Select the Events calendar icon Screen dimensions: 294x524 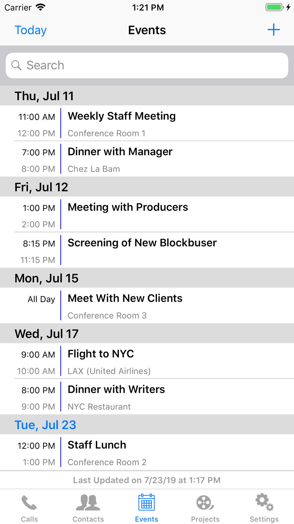point(146,503)
